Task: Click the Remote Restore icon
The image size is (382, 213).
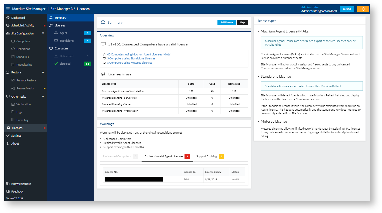Action: (13, 80)
